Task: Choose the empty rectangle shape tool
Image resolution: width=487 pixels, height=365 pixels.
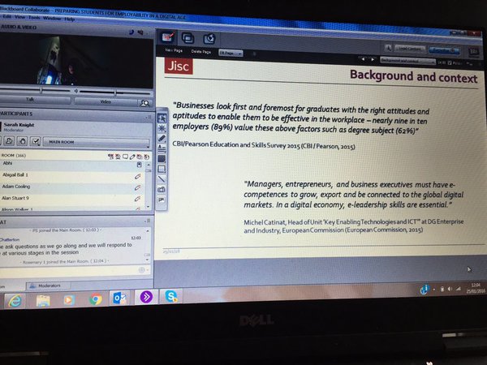Action: point(162,169)
